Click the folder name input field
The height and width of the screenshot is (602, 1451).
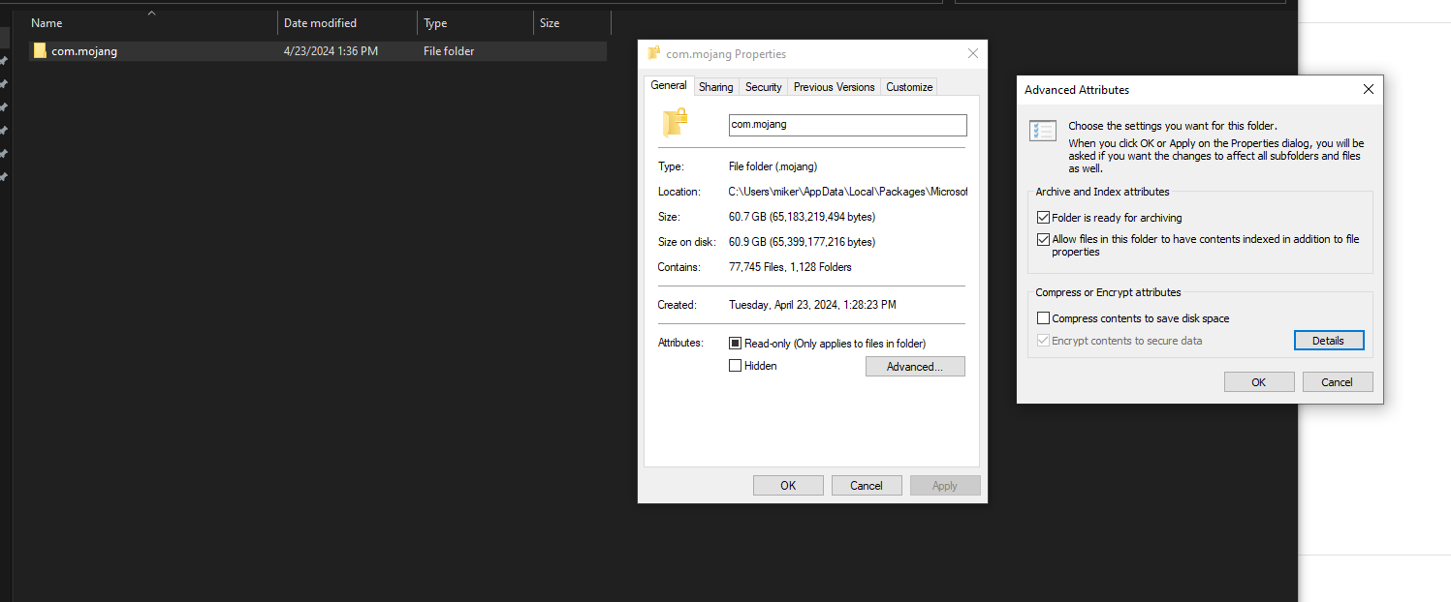848,125
